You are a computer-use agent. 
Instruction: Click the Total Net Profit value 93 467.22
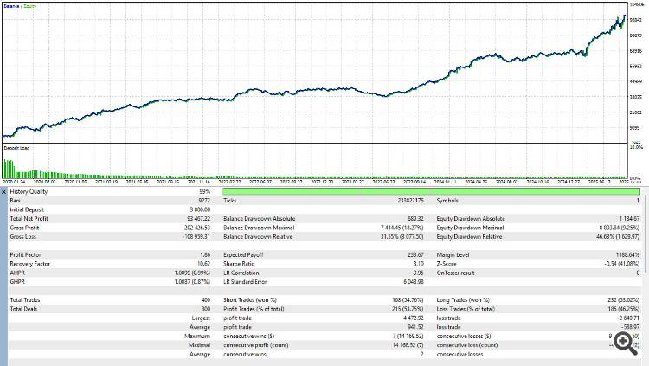pyautogui.click(x=199, y=219)
